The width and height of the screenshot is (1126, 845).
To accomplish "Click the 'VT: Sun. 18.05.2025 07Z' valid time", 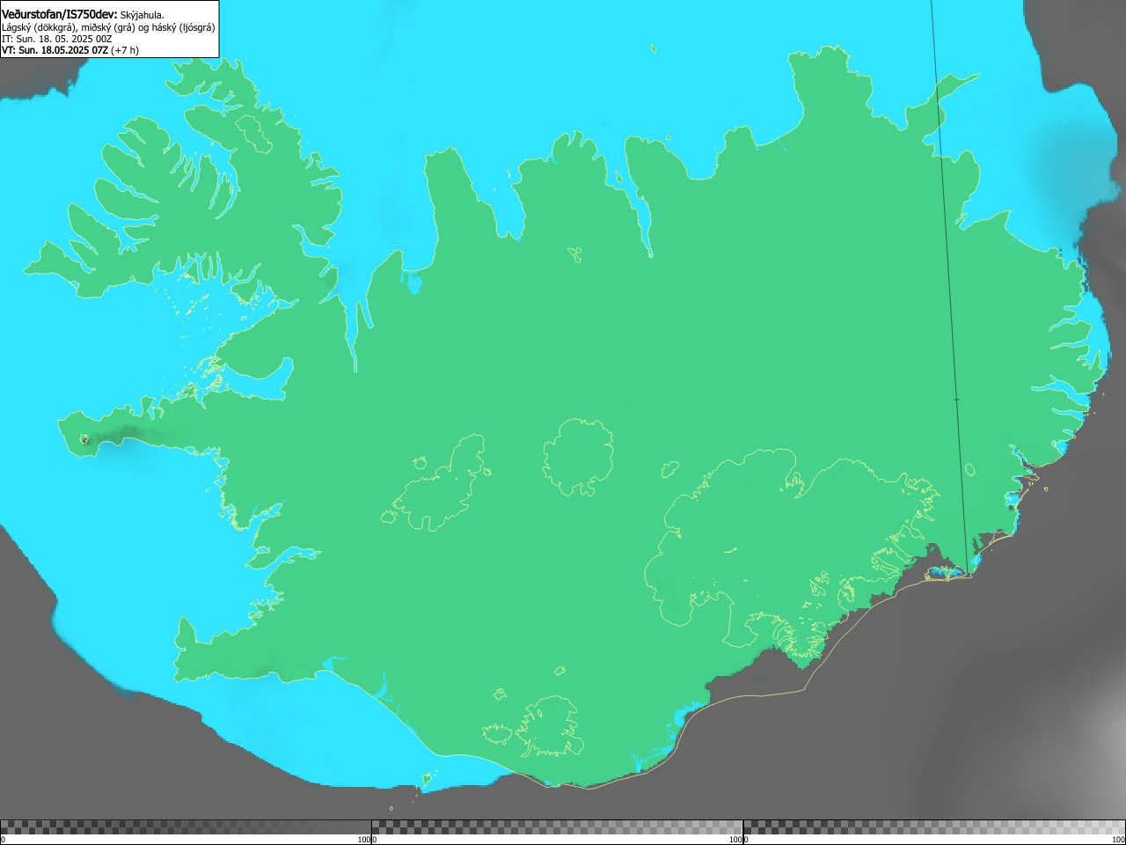I will 55,50.
